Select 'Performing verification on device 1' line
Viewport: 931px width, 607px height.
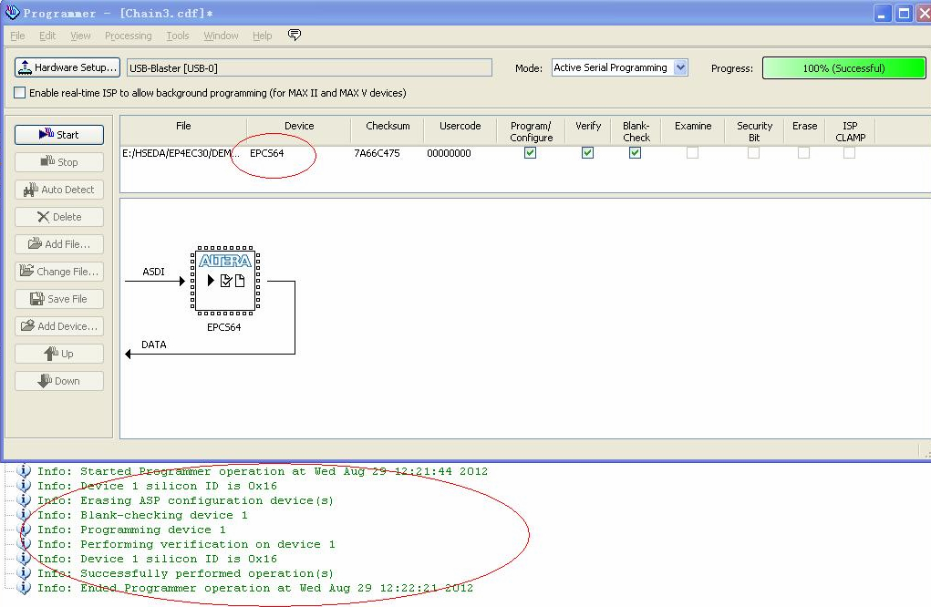186,544
